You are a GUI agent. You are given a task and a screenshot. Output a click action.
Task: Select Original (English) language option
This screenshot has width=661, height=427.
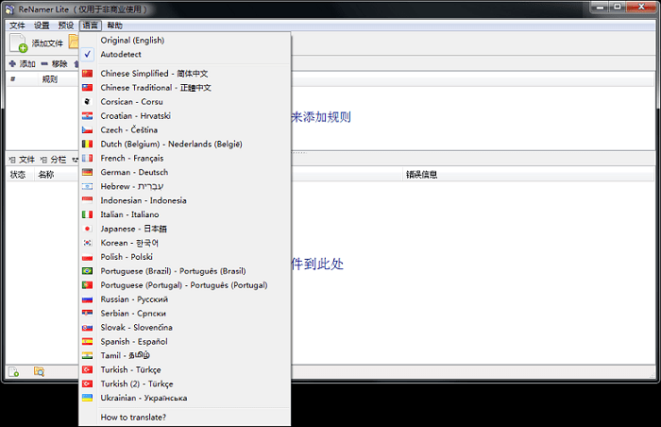tap(131, 41)
